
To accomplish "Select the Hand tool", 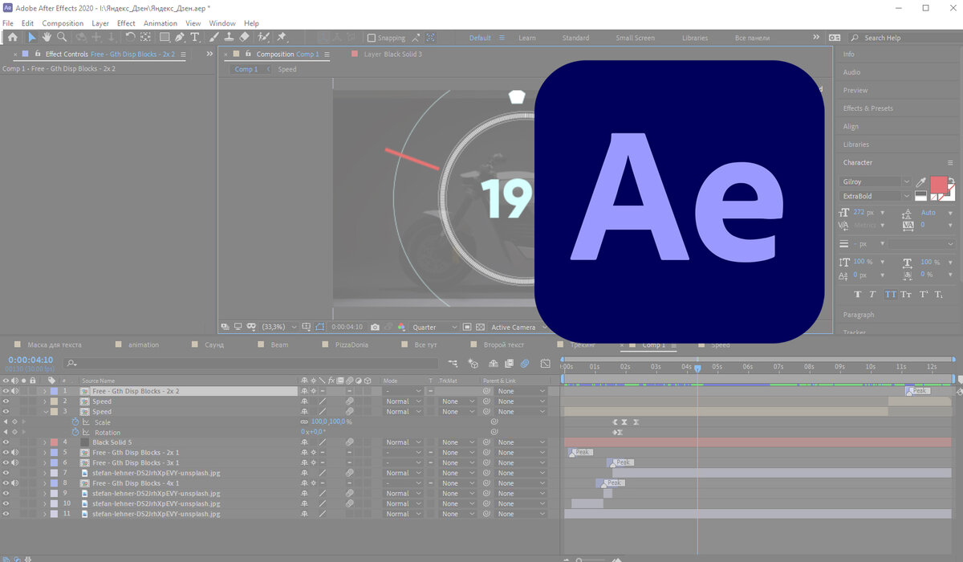I will 47,37.
